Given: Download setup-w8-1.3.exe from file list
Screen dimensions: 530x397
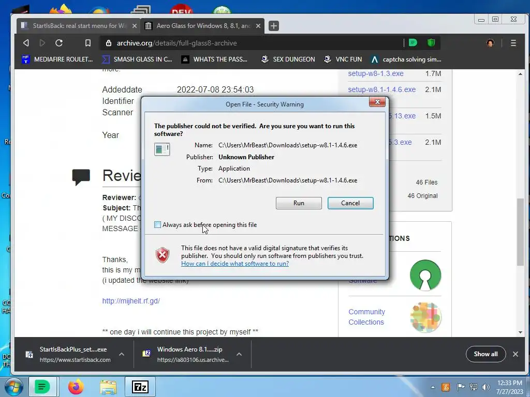Looking at the screenshot, I should click(x=376, y=73).
